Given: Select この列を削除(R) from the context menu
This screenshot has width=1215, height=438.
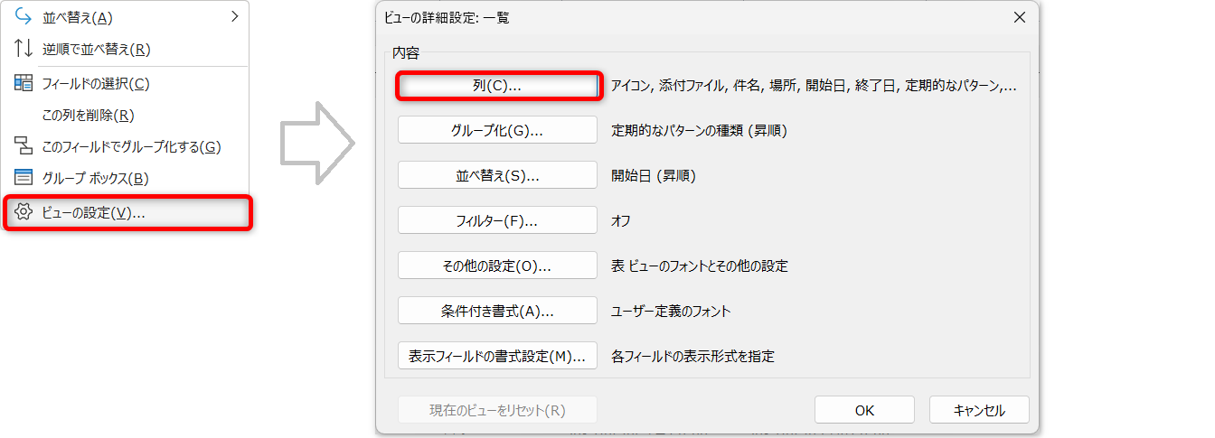Looking at the screenshot, I should (89, 115).
